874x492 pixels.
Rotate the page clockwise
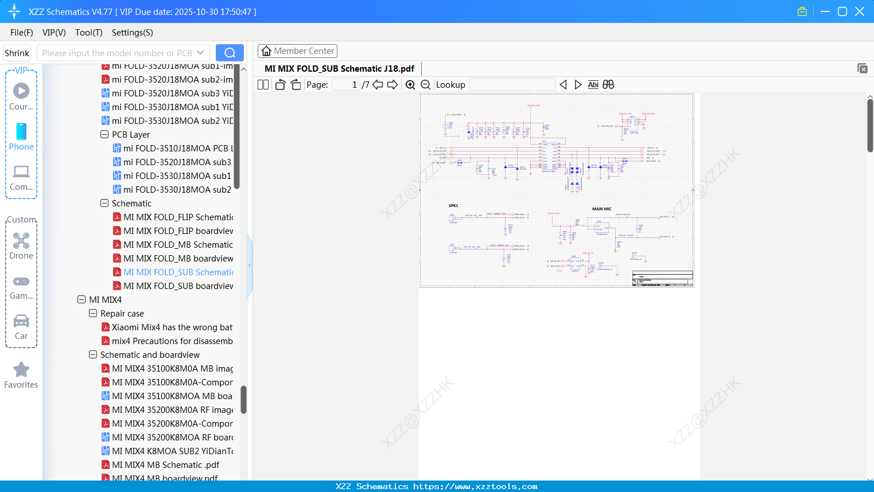[296, 85]
